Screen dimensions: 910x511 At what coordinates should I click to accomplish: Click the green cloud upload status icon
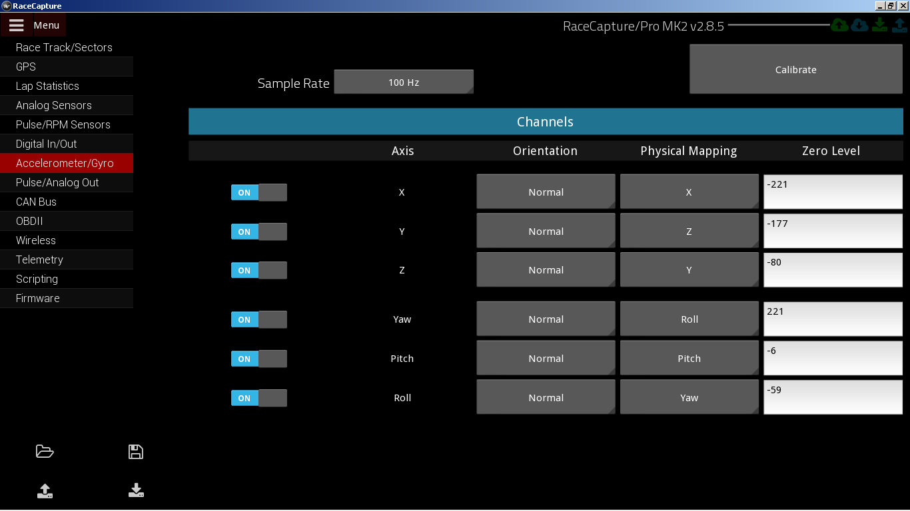(x=839, y=25)
